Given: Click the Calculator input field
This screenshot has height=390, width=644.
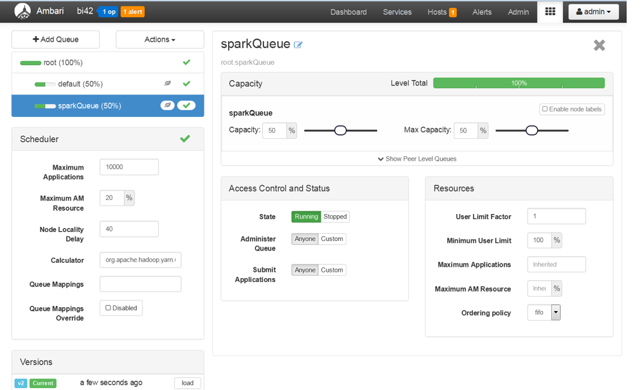Looking at the screenshot, I should (141, 260).
